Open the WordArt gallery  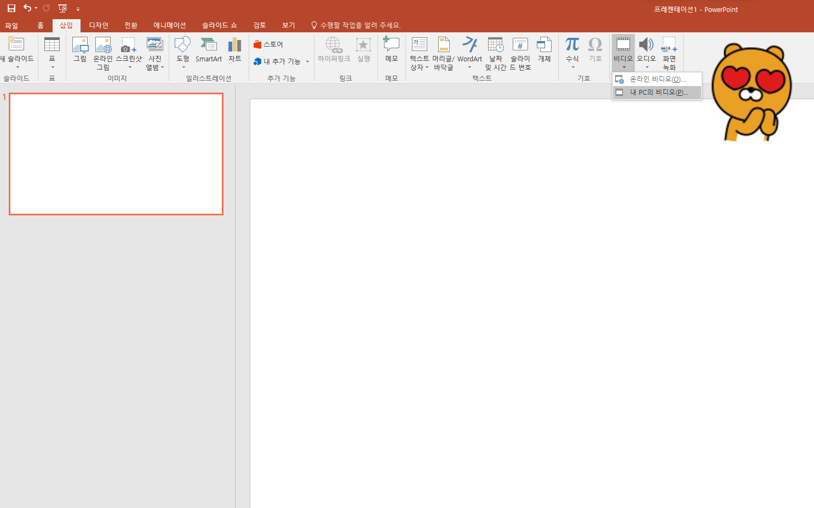coord(470,53)
